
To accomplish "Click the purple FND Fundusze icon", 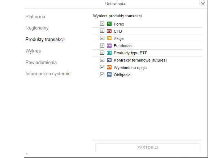I will [109, 46].
